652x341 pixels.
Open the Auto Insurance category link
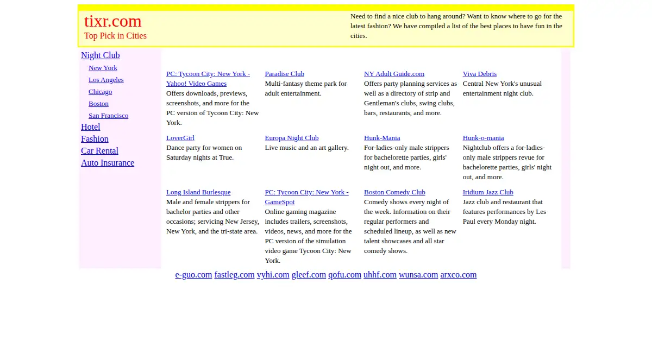(x=108, y=163)
